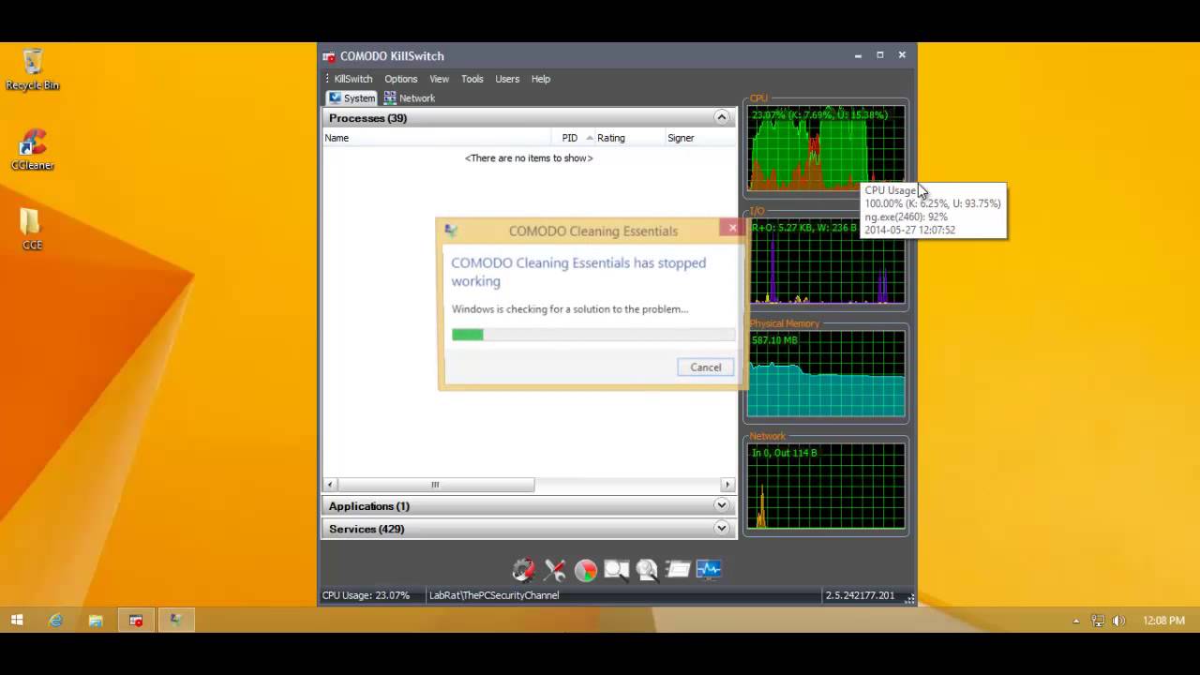Open the Help menu
1200x675 pixels.
(x=541, y=79)
